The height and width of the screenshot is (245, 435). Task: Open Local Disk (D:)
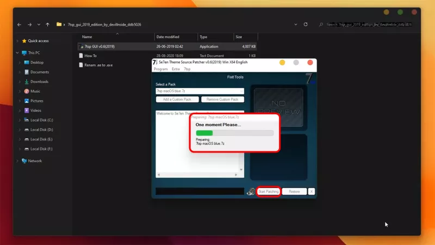[42, 130]
